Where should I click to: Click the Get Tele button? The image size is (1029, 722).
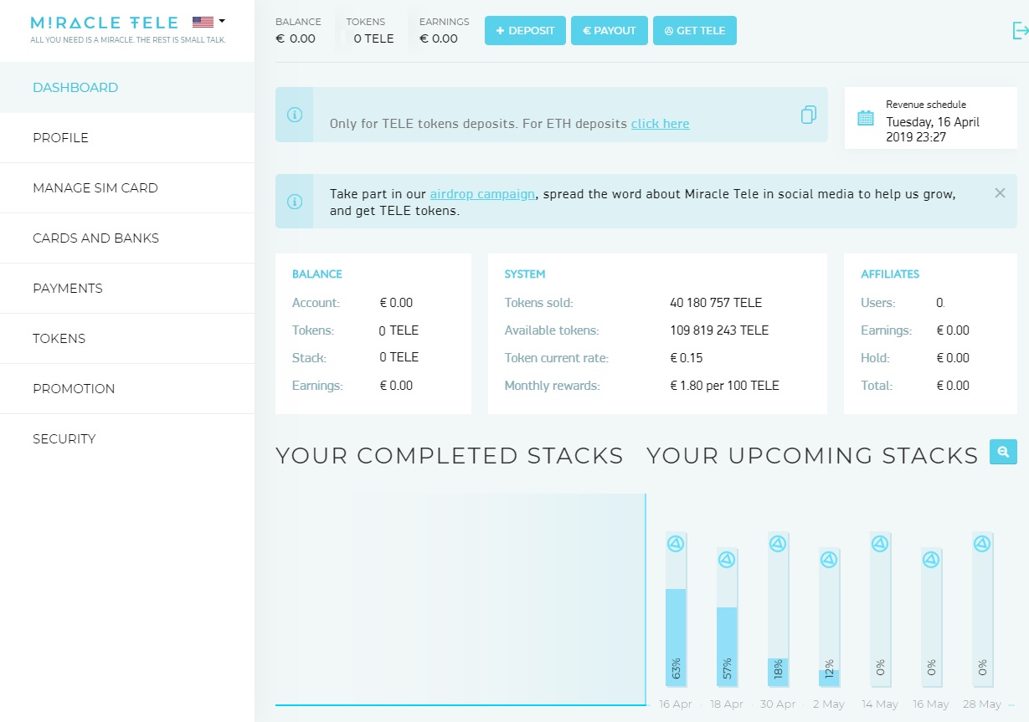click(695, 31)
